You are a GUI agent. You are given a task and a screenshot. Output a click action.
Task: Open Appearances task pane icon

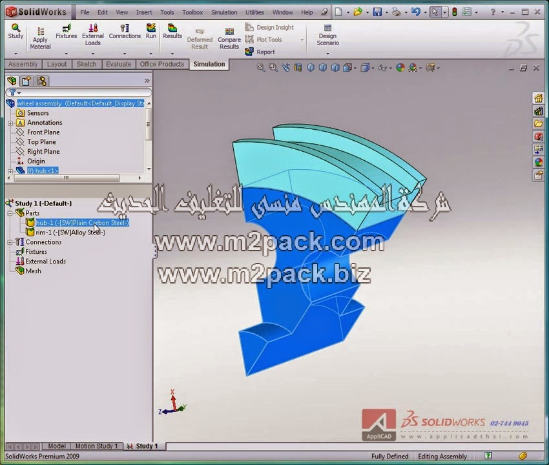click(539, 162)
